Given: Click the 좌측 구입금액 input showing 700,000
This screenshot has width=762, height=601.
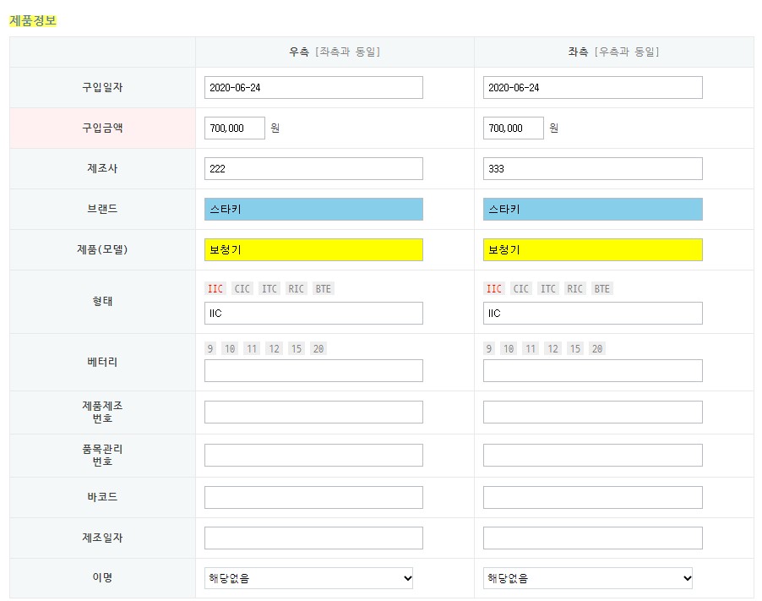Looking at the screenshot, I should 513,128.
